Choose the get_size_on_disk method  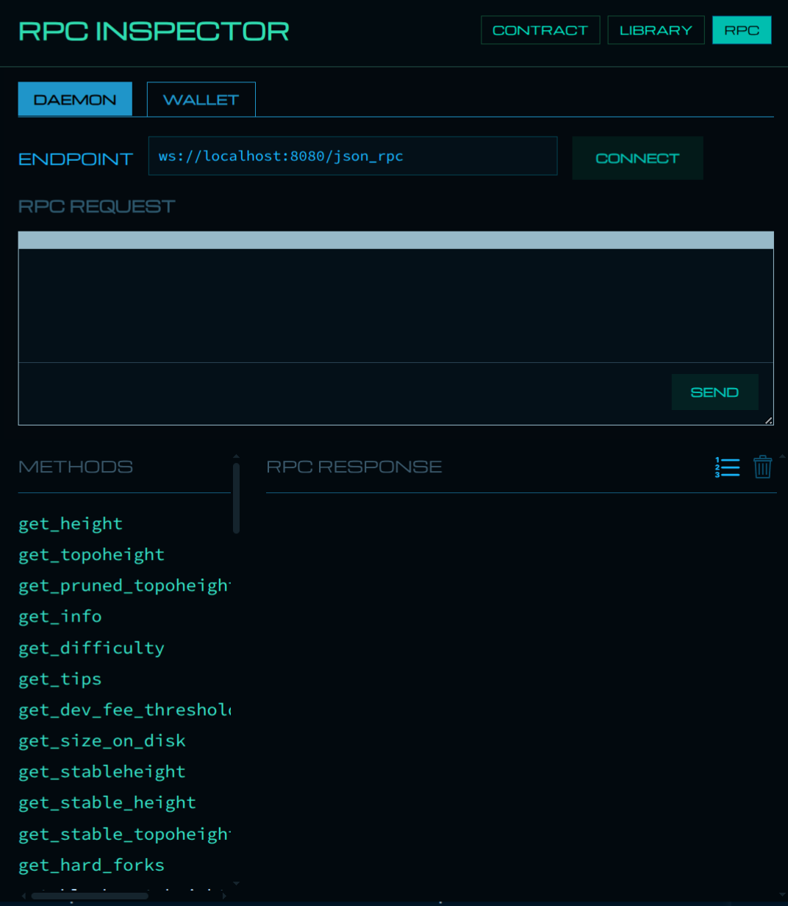[x=102, y=741]
